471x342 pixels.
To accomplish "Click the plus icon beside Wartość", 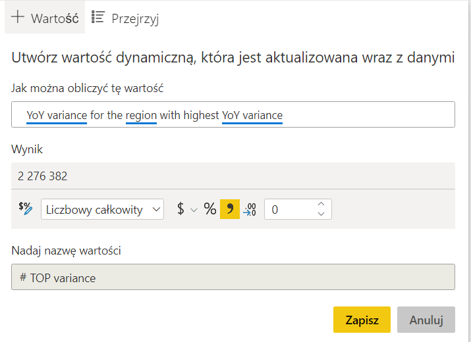I will (18, 18).
